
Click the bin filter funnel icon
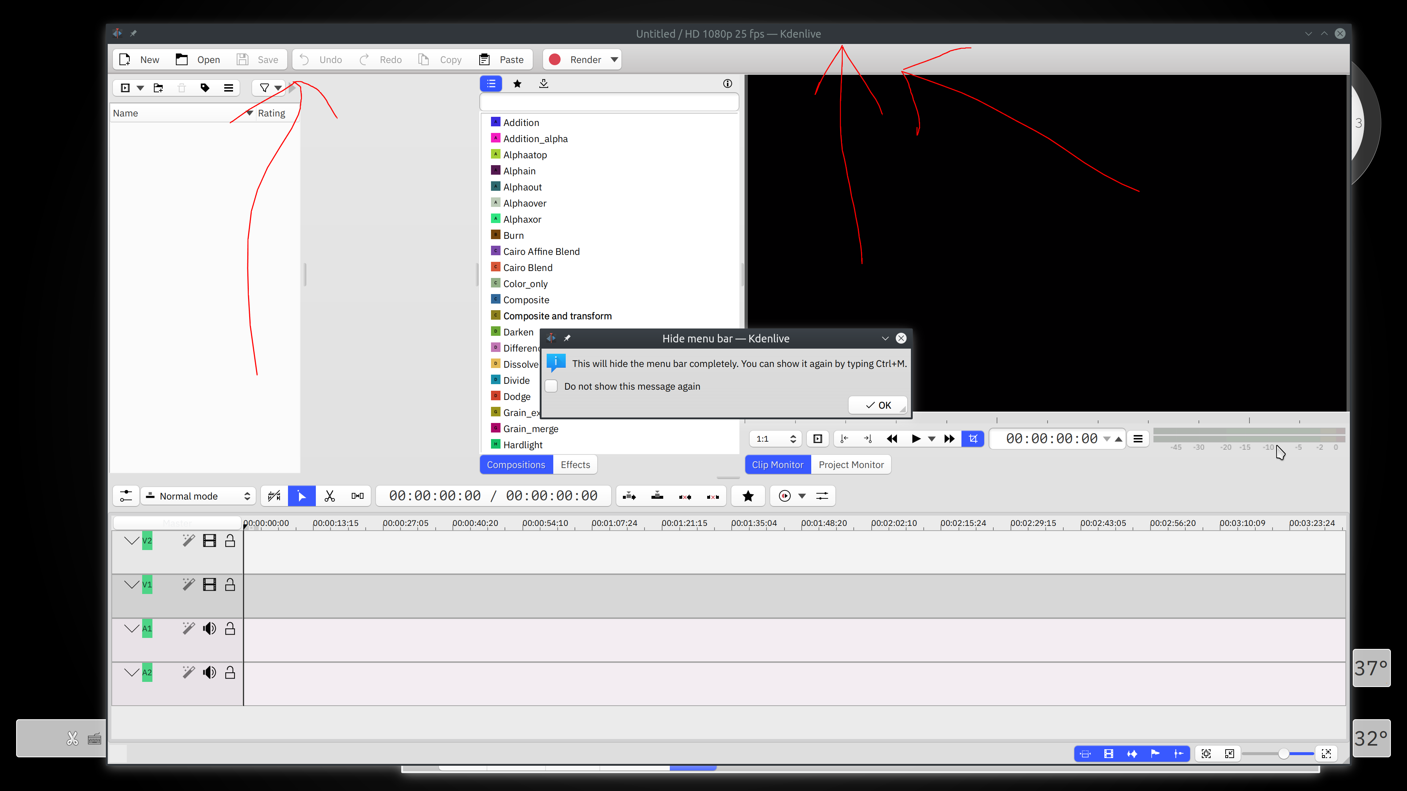264,88
